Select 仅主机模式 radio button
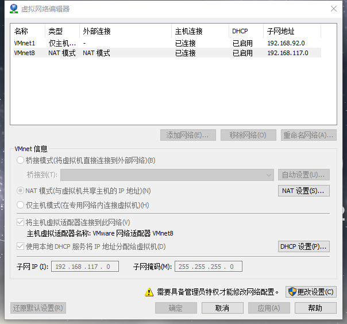 (20, 205)
